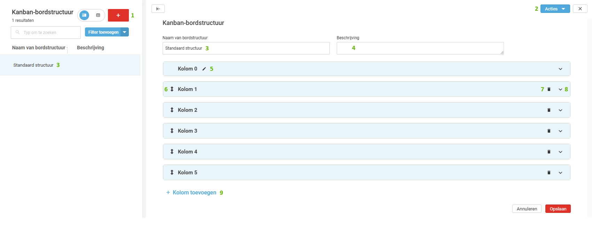Sort by Naam van bordstructuur column header
The width and height of the screenshot is (592, 250).
coord(39,48)
